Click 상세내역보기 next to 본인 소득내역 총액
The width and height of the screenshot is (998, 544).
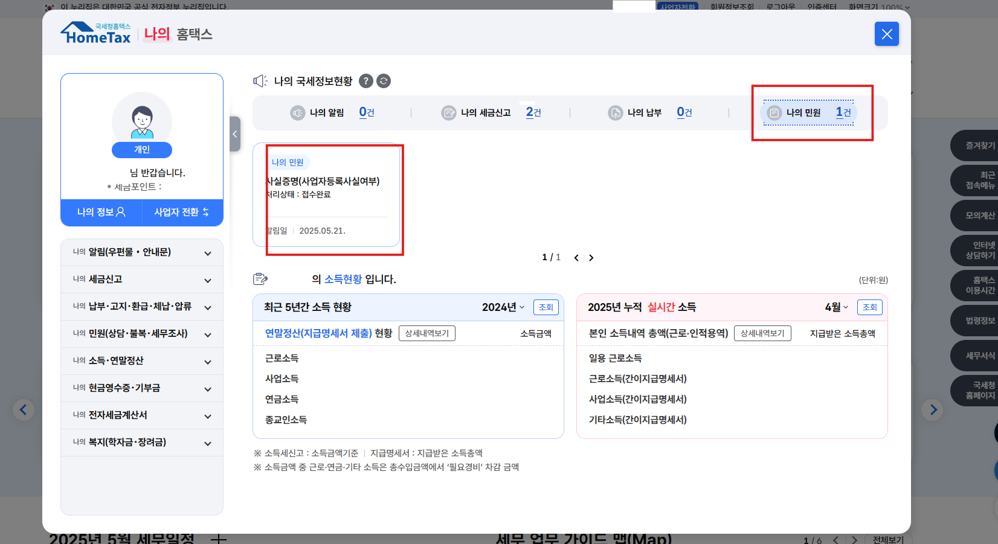click(x=762, y=333)
